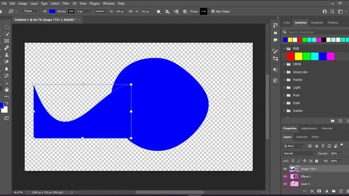Toggle the type layer filter
The height and width of the screenshot is (196, 349).
(x=323, y=146)
